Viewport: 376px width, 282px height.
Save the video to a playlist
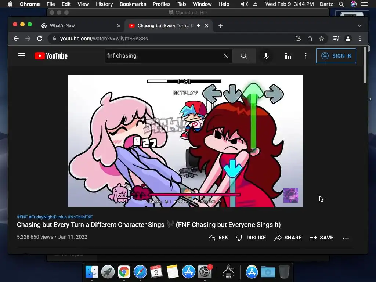pyautogui.click(x=322, y=238)
